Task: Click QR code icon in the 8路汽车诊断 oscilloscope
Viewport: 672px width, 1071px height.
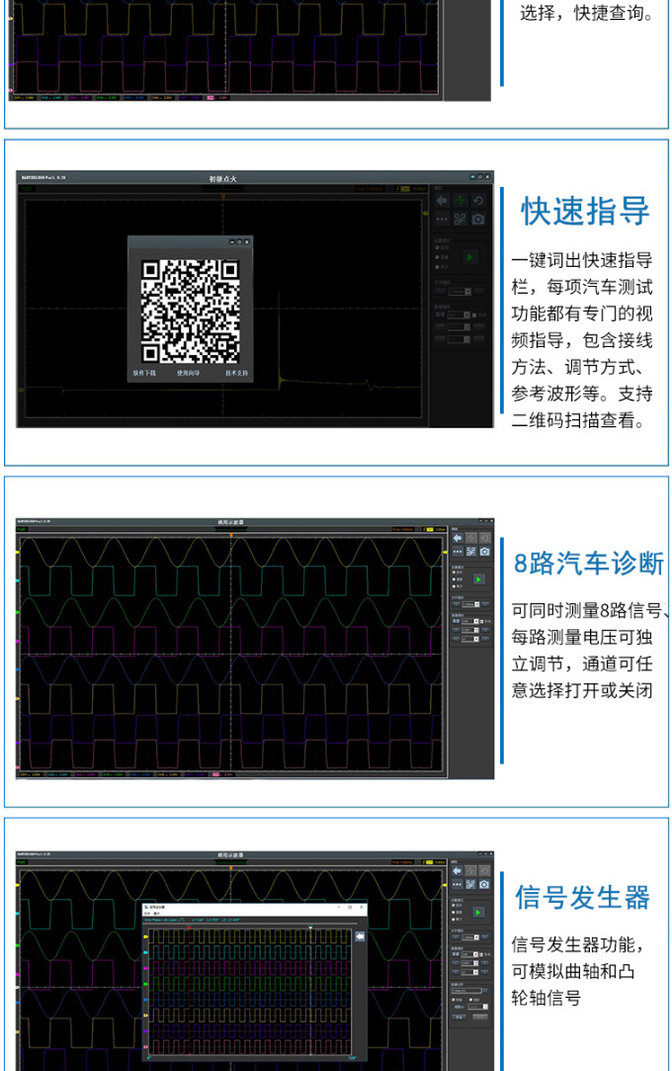Action: click(470, 551)
